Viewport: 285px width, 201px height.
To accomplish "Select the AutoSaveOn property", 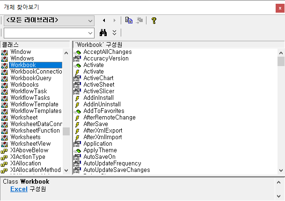I will point(99,156).
